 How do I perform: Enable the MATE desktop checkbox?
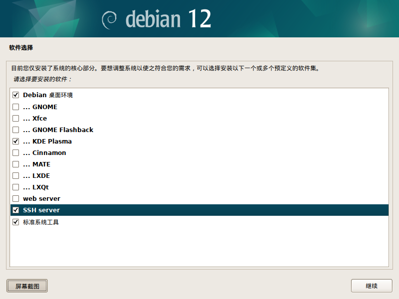[15, 164]
